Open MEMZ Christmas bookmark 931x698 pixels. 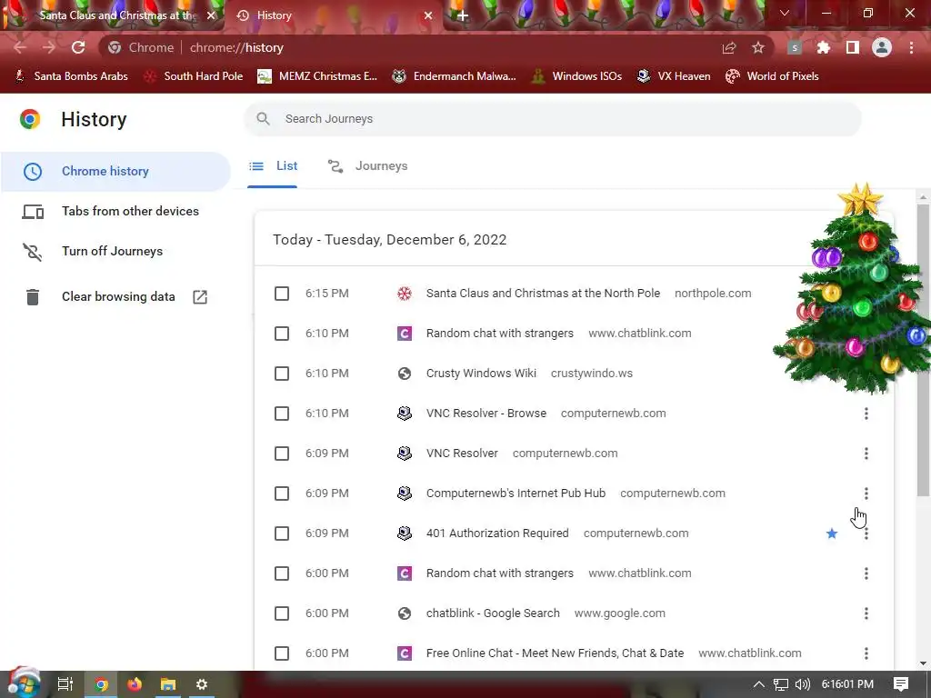(317, 76)
